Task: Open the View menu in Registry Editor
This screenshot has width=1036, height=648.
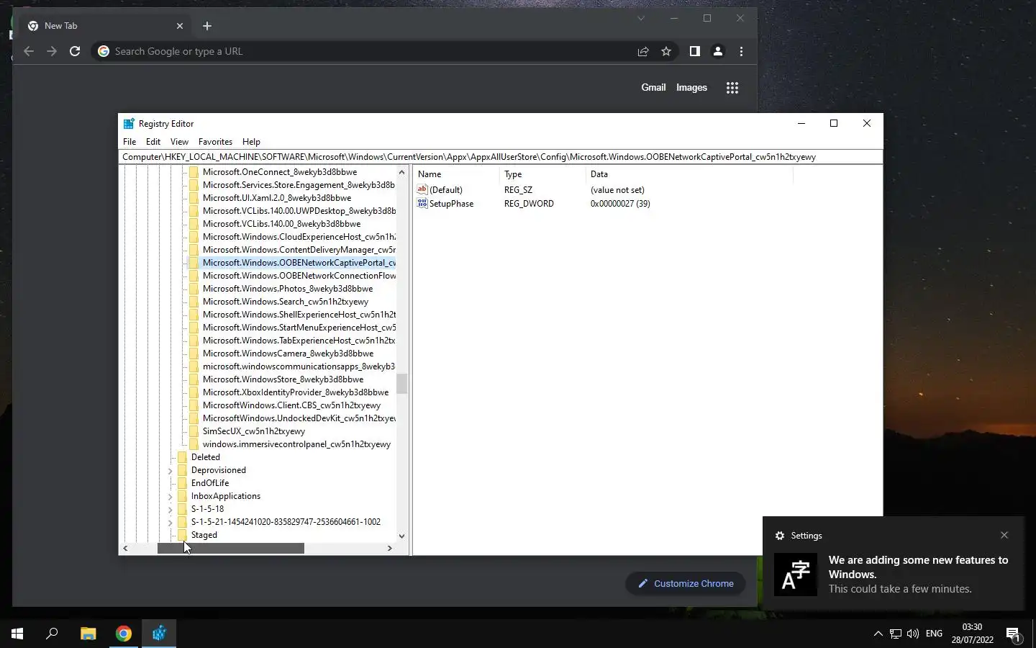Action: pyautogui.click(x=179, y=142)
